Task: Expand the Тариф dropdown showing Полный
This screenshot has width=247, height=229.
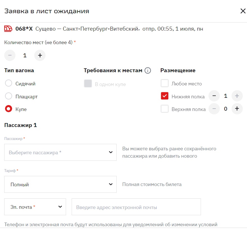Action: pos(60,184)
